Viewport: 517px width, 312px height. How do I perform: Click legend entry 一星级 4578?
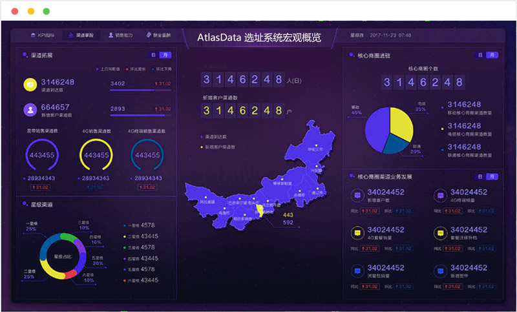pyautogui.click(x=139, y=225)
